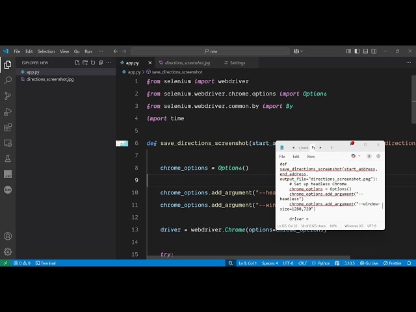Click Ln 9, Col 1 cursor position
This screenshot has width=416, height=312.
(248, 263)
